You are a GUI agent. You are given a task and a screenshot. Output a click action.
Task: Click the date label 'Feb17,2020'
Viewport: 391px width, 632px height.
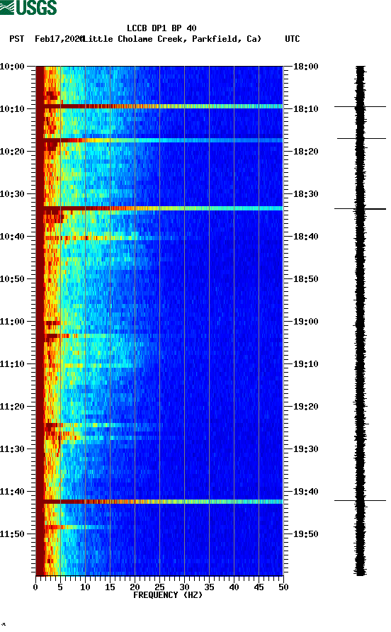pos(59,39)
